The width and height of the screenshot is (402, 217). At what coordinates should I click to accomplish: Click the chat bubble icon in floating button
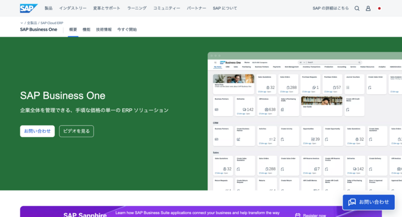coord(352,202)
